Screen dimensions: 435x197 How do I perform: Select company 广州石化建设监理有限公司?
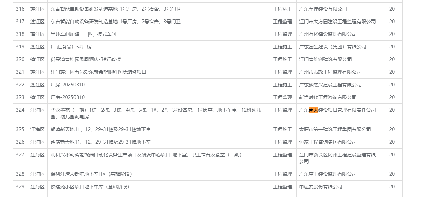coord(328,34)
